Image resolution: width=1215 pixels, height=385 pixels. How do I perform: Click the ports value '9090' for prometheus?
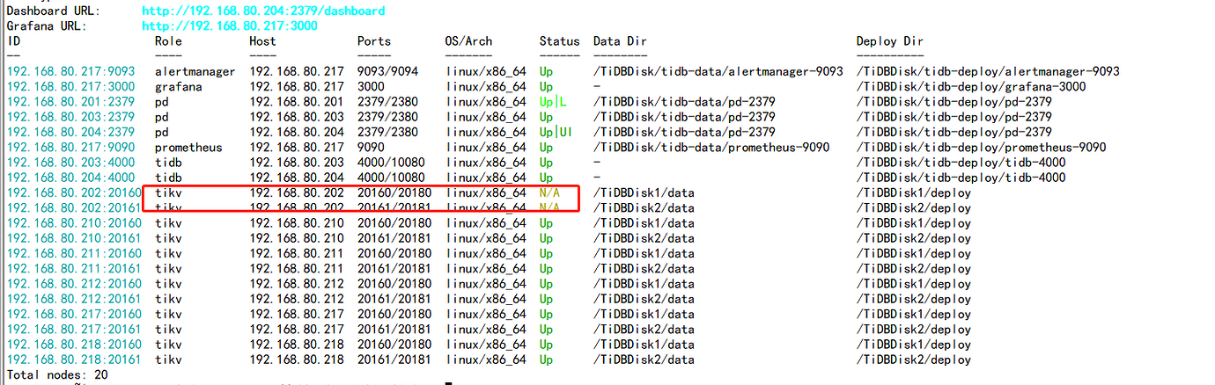click(x=371, y=148)
